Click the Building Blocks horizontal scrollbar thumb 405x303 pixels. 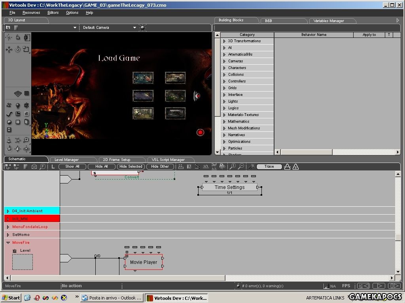click(307, 152)
